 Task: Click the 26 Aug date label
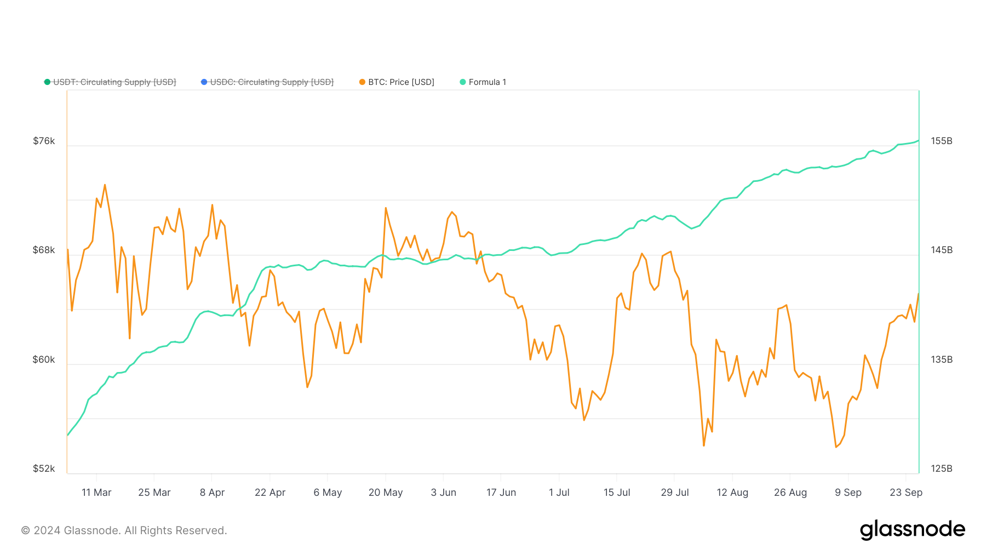click(790, 493)
